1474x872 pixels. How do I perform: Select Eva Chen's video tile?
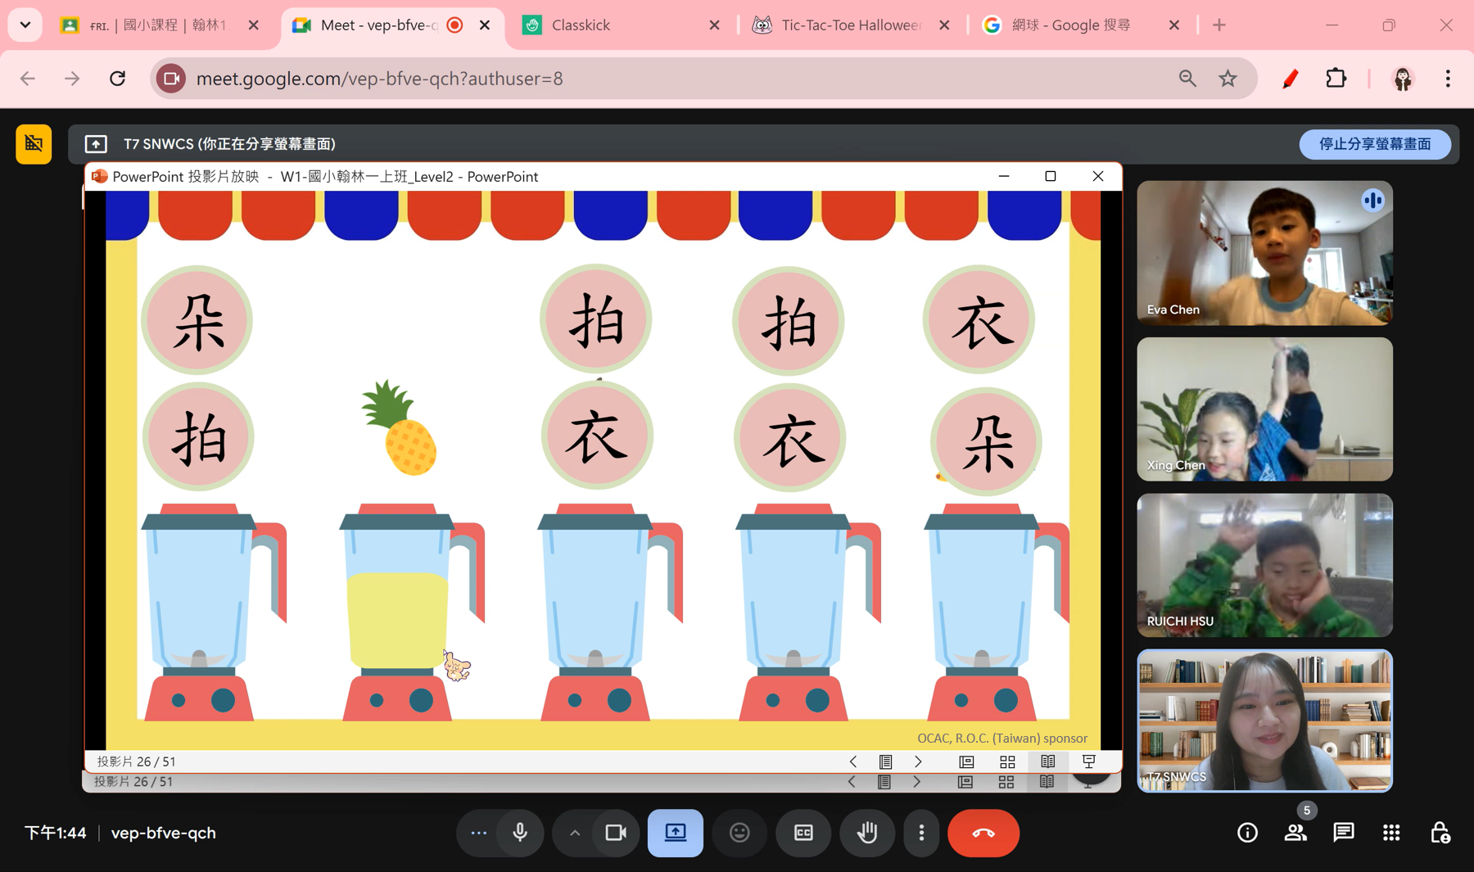1264,253
